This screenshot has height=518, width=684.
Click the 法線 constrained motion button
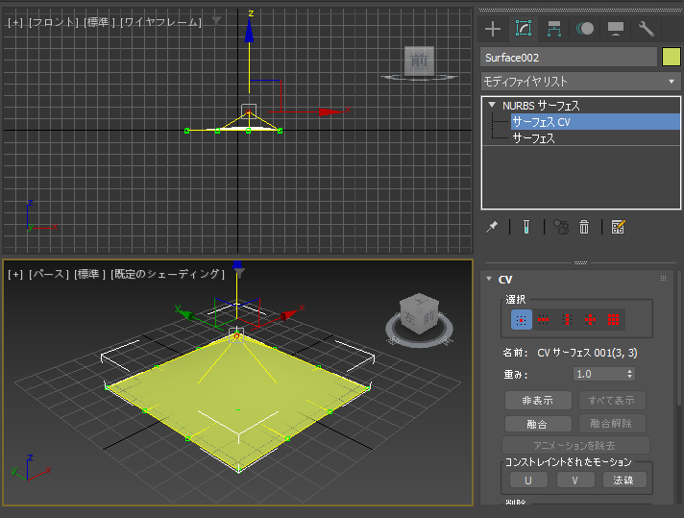(x=623, y=480)
